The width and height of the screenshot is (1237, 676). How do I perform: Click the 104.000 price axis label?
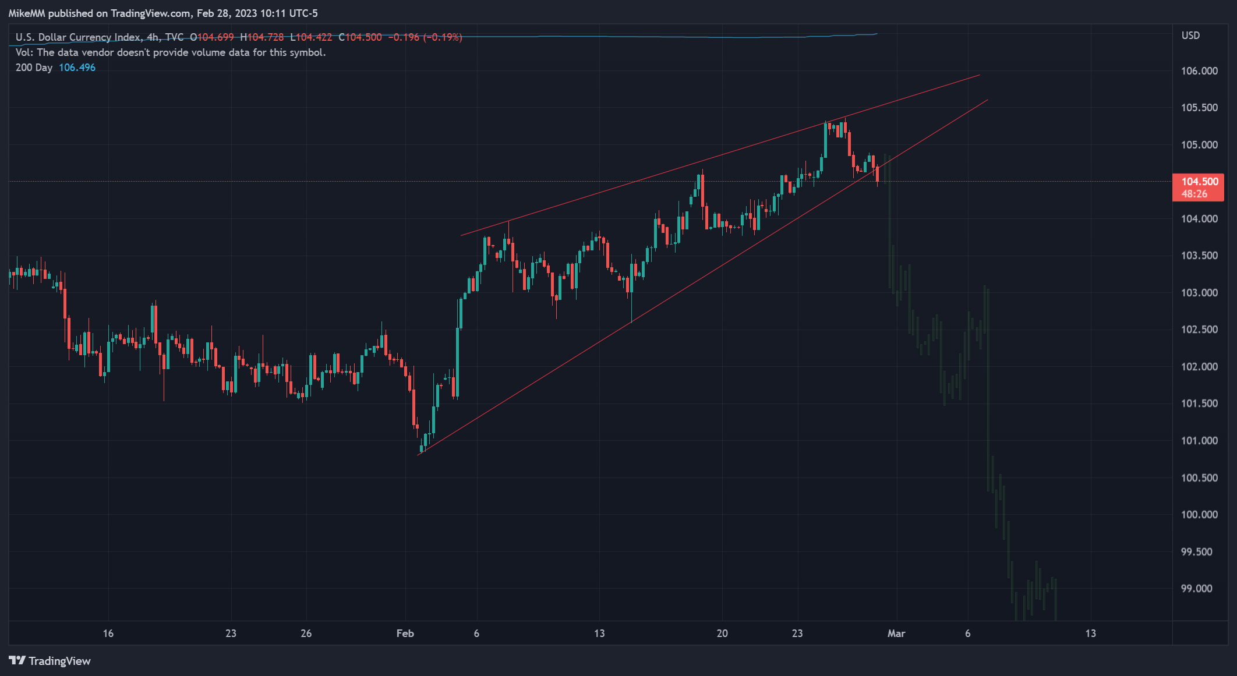tap(1199, 219)
